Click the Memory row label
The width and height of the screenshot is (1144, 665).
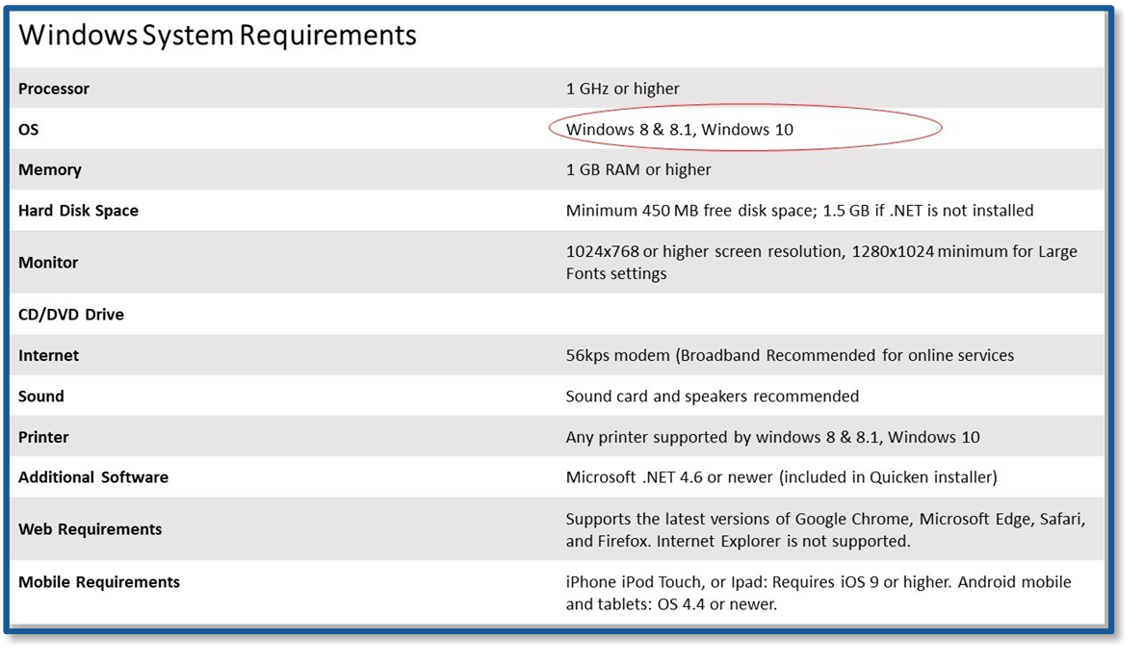(x=50, y=169)
